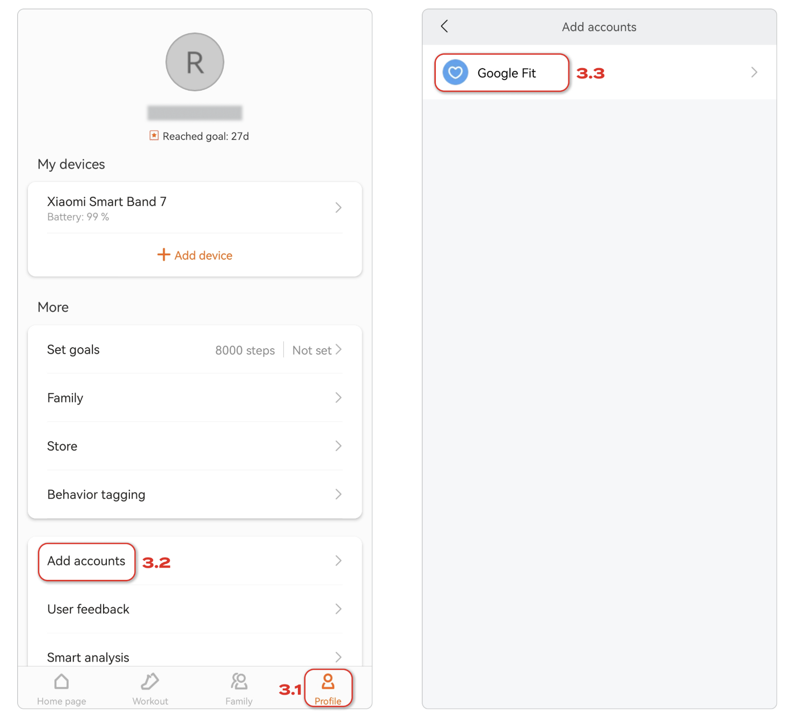Image resolution: width=790 pixels, height=722 pixels.
Task: Click the plus icon beside Add device
Action: pyautogui.click(x=163, y=255)
